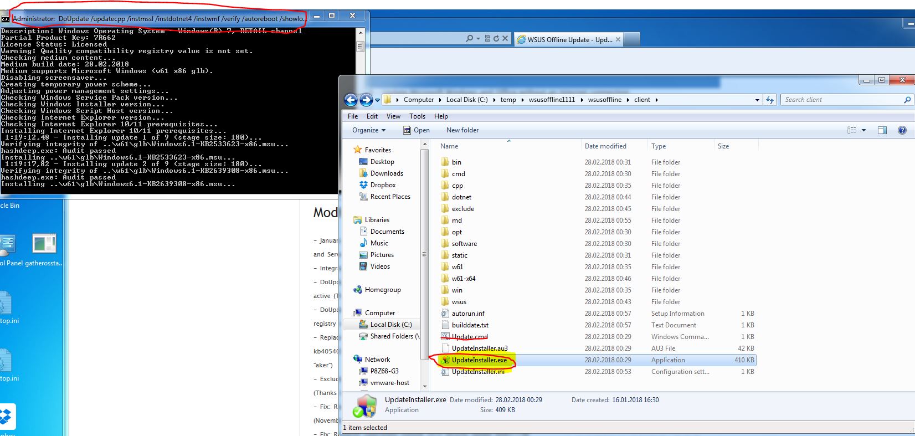The width and height of the screenshot is (915, 436).
Task: Select the cmd folder icon
Action: pos(445,173)
